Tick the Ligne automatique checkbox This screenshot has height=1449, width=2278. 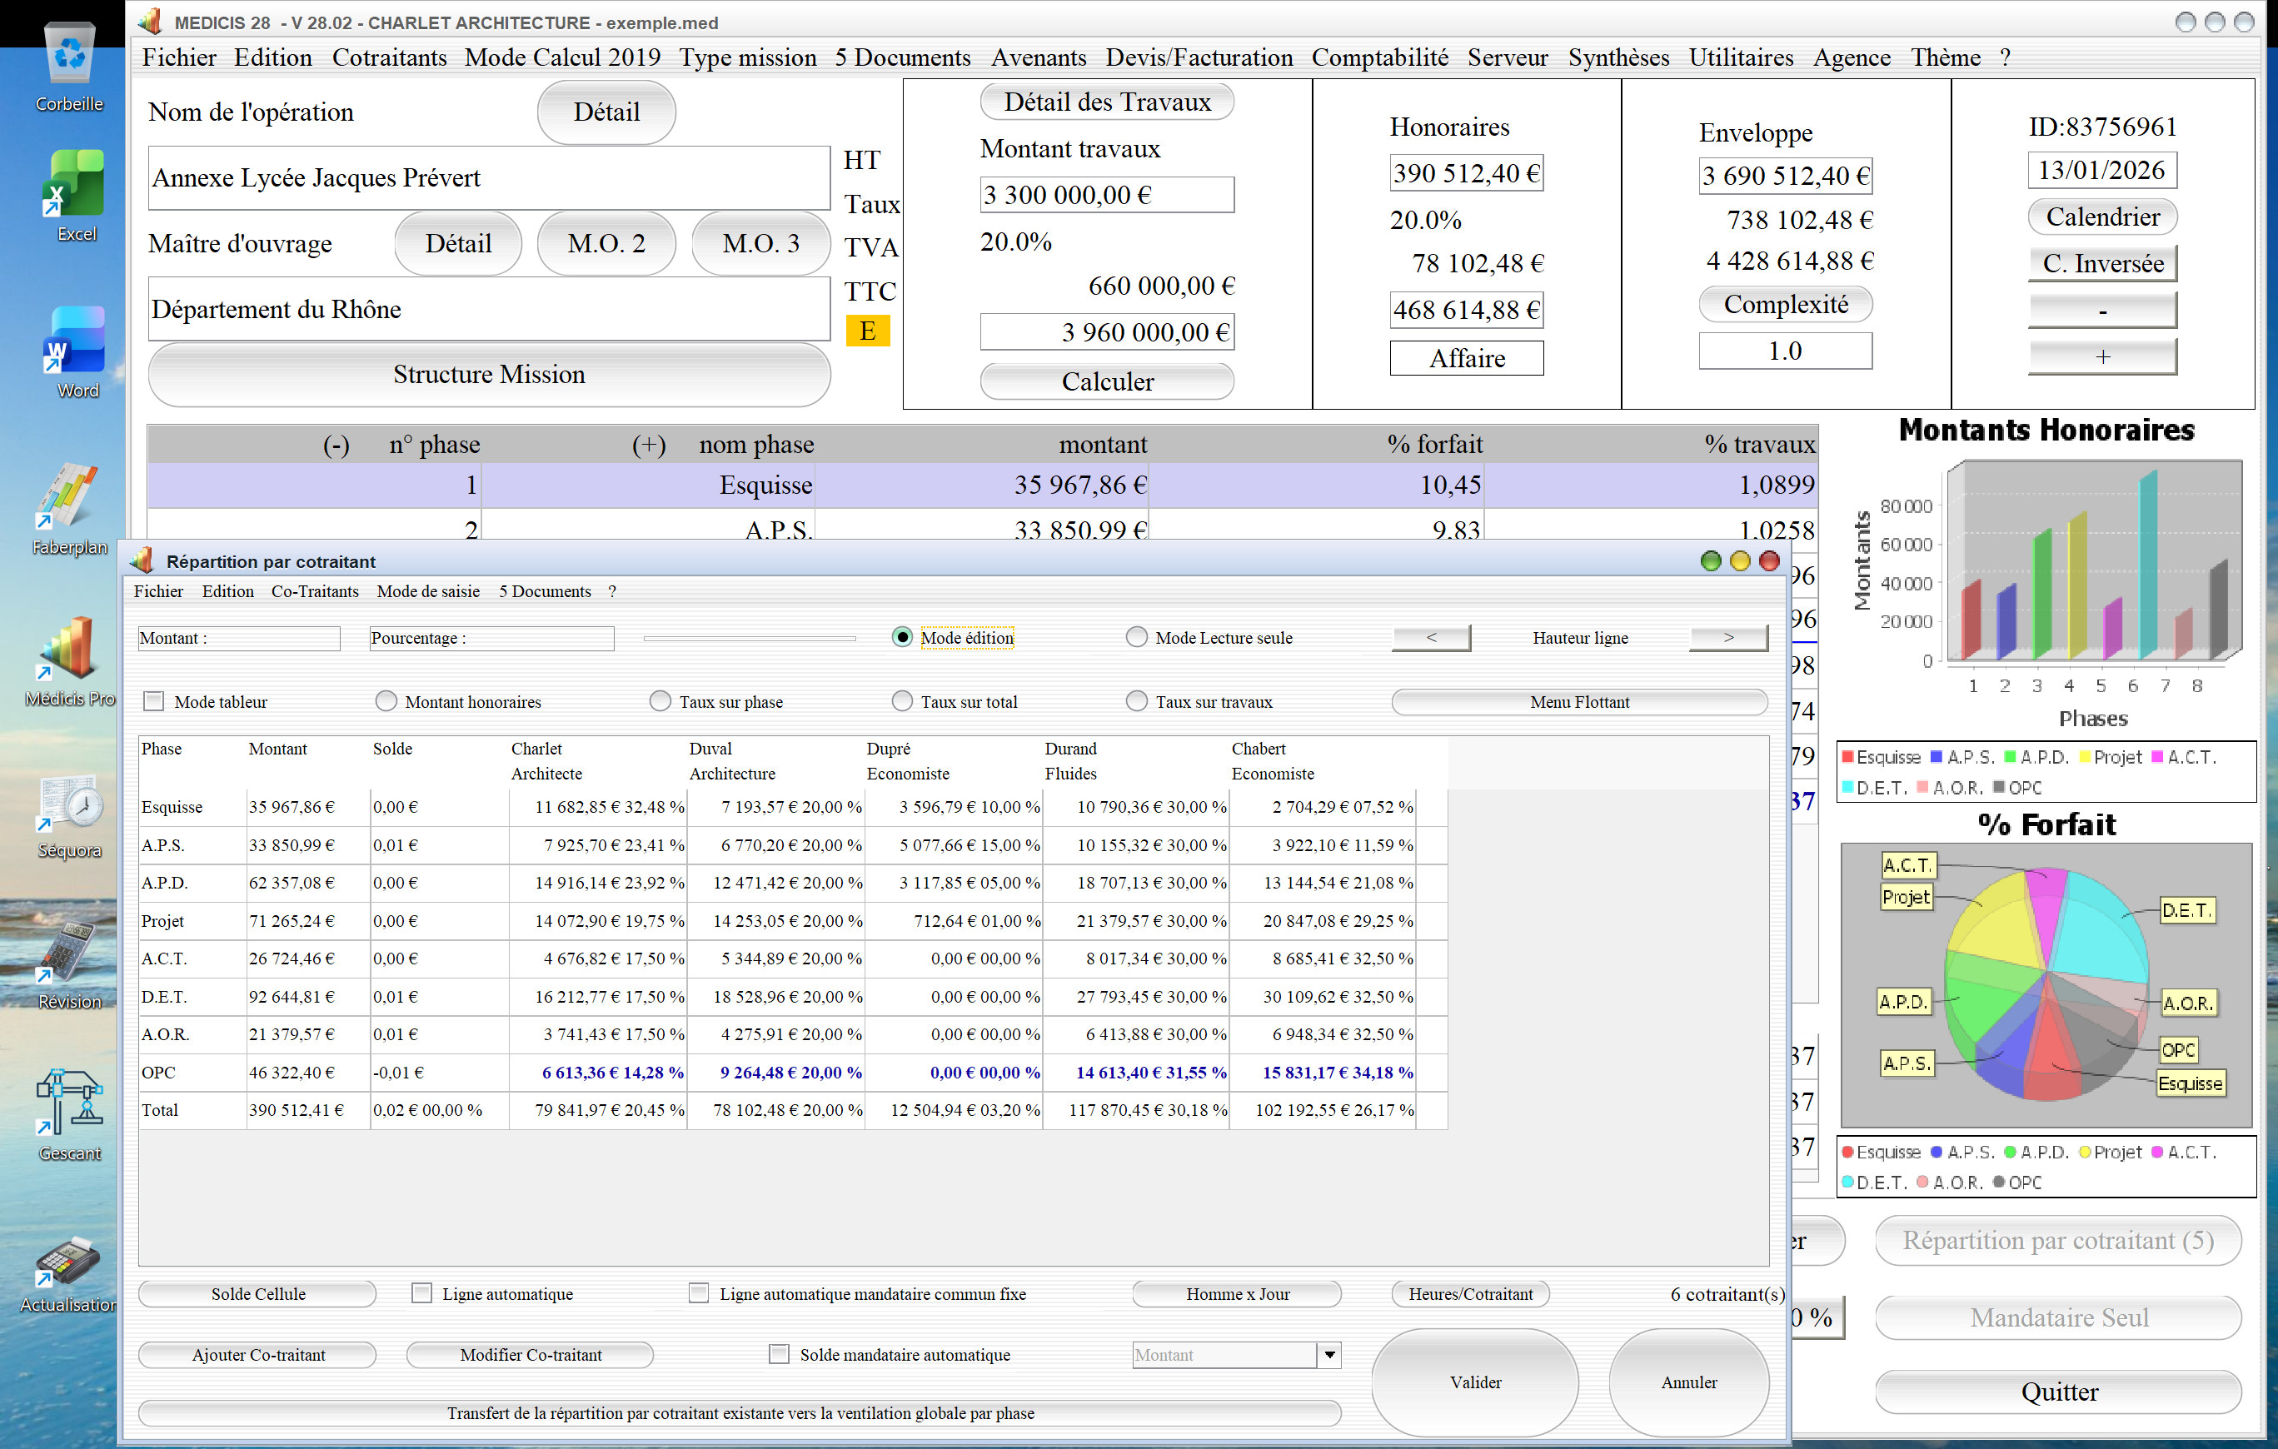[422, 1294]
